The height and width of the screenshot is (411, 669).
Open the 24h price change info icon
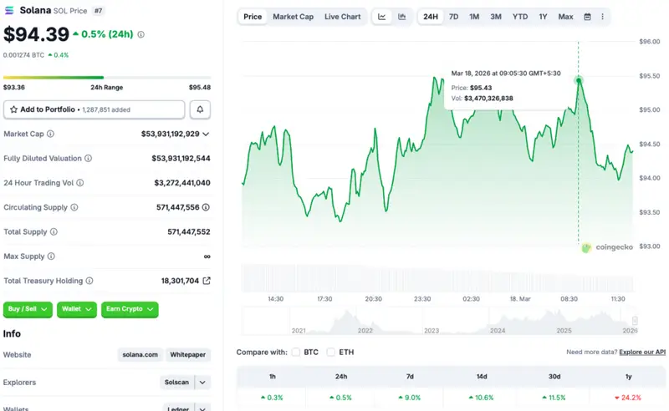140,34
